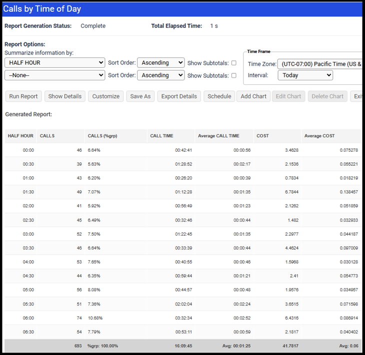Screen dimensions: 365x355
Task: Enable first Show Subtotals checkbox
Action: pos(234,63)
